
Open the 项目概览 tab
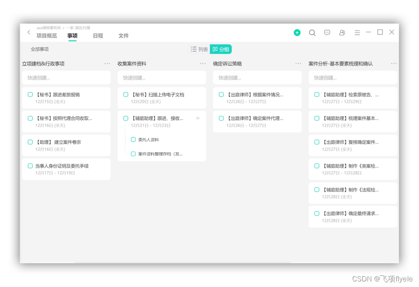[x=47, y=36]
